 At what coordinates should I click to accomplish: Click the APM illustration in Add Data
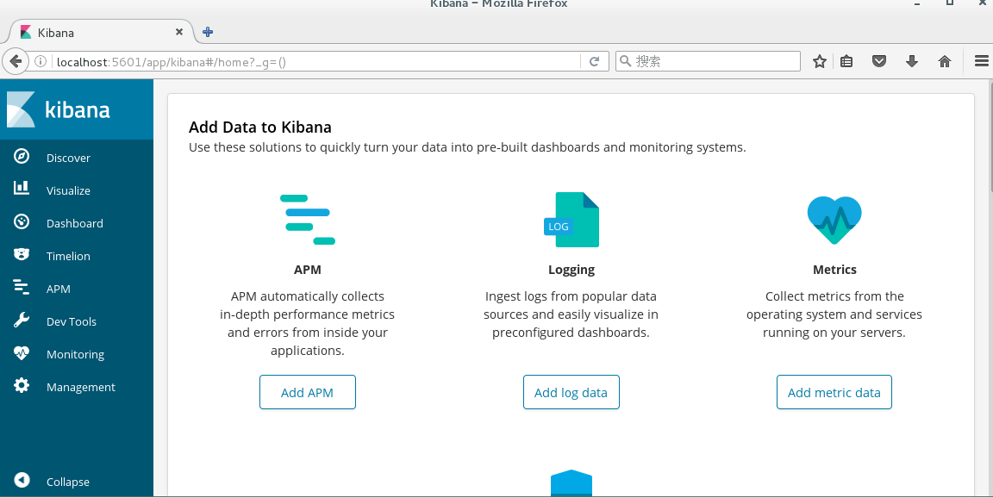coord(307,220)
